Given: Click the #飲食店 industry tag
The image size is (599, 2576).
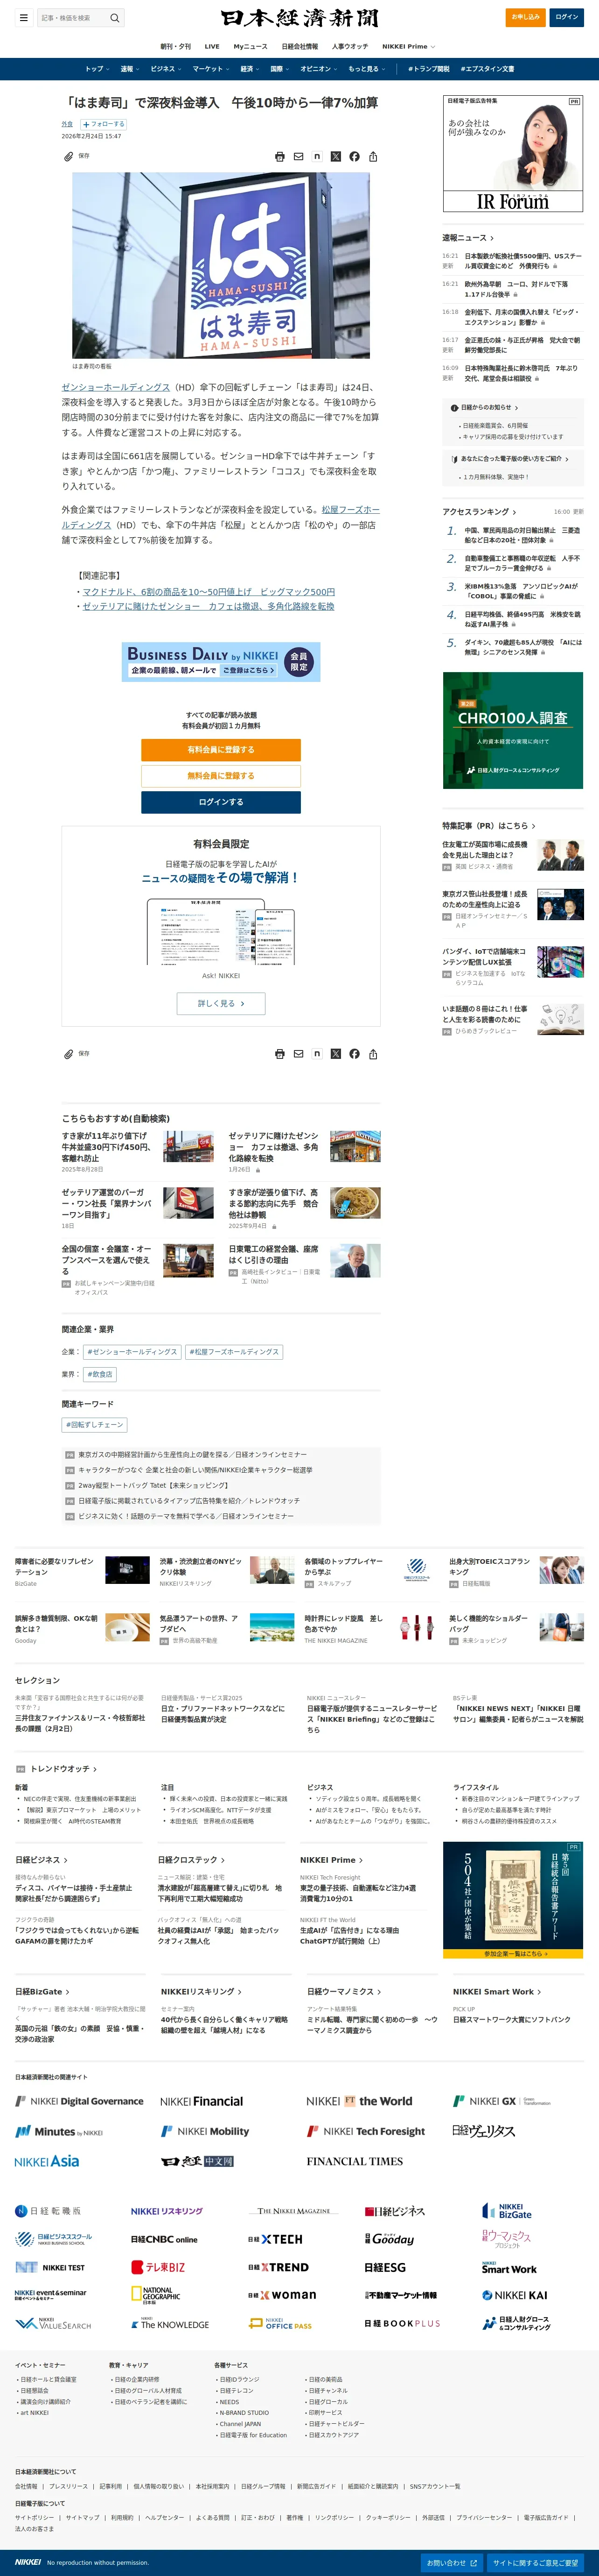Looking at the screenshot, I should [100, 1375].
